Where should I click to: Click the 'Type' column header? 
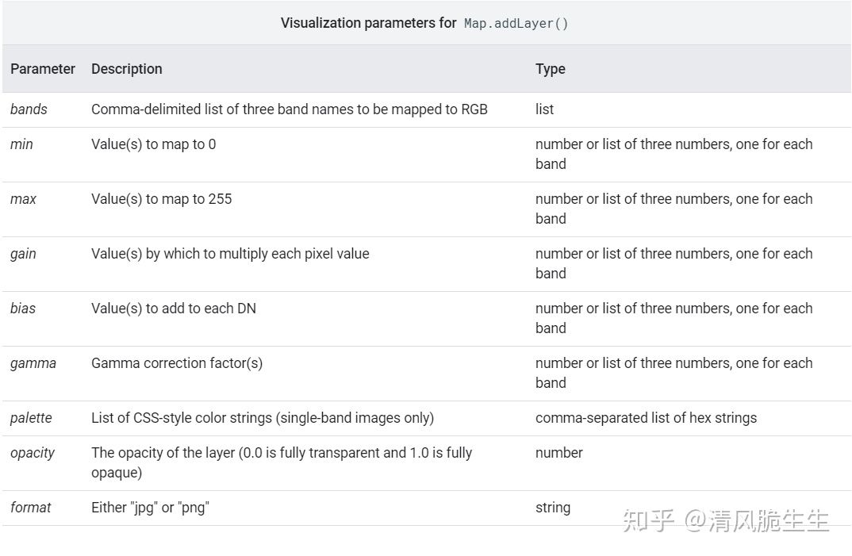pos(550,69)
